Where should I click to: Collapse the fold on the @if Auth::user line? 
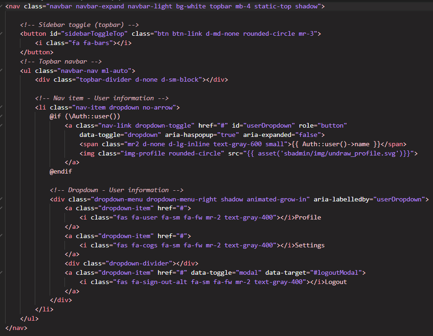pyautogui.click(x=1, y=116)
